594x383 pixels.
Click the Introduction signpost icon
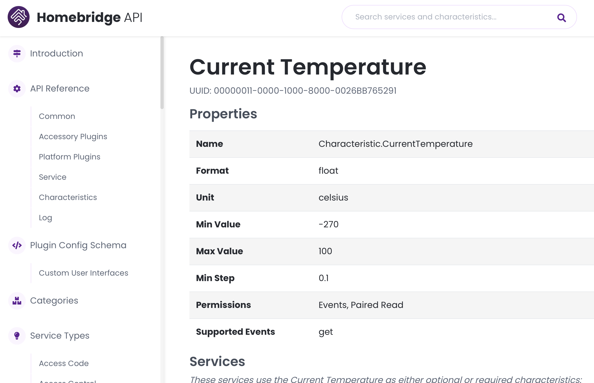tap(17, 53)
